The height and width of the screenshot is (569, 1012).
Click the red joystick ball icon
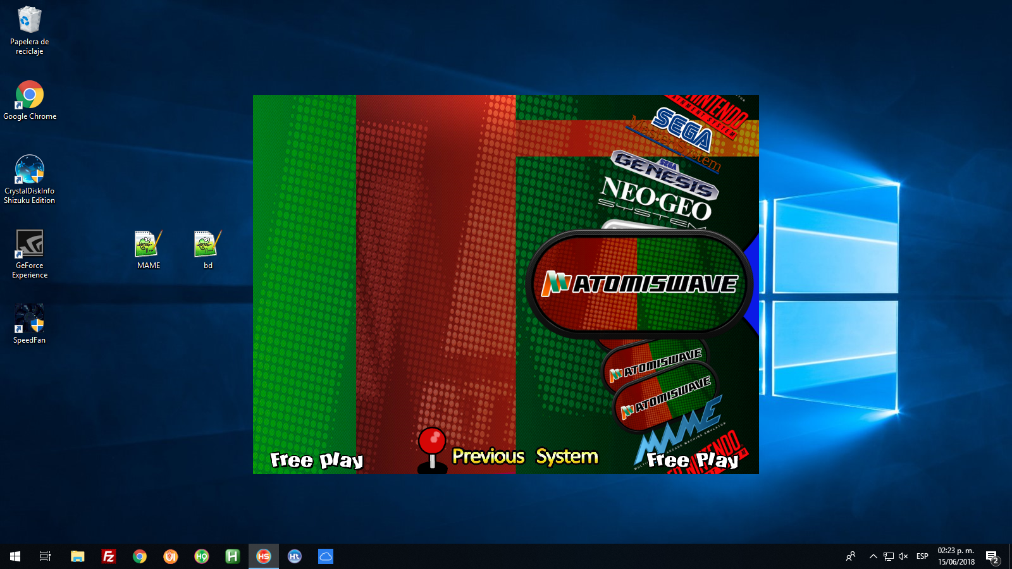[432, 441]
